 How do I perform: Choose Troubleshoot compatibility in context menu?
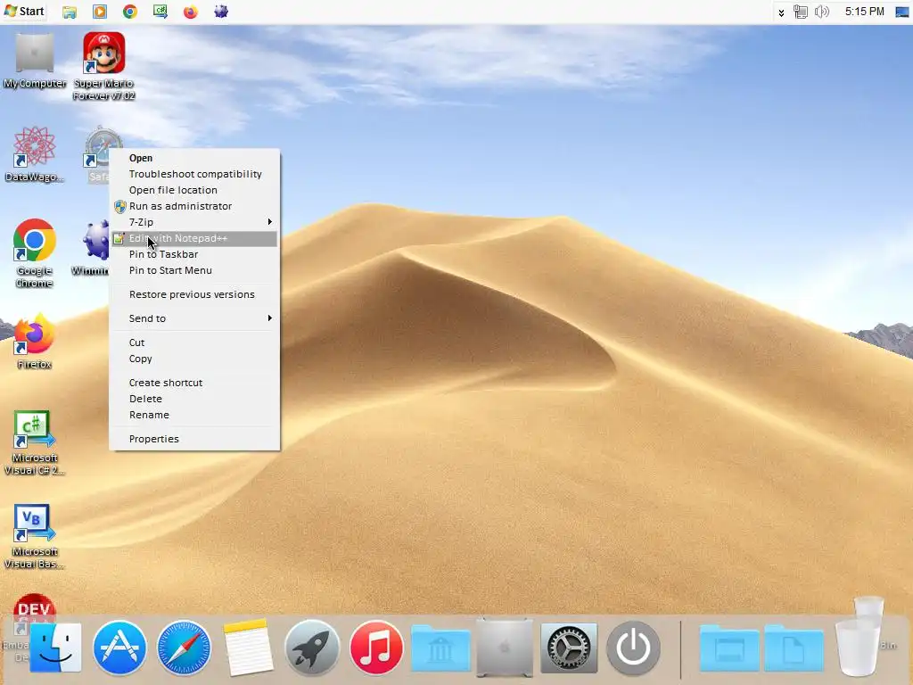click(x=193, y=174)
